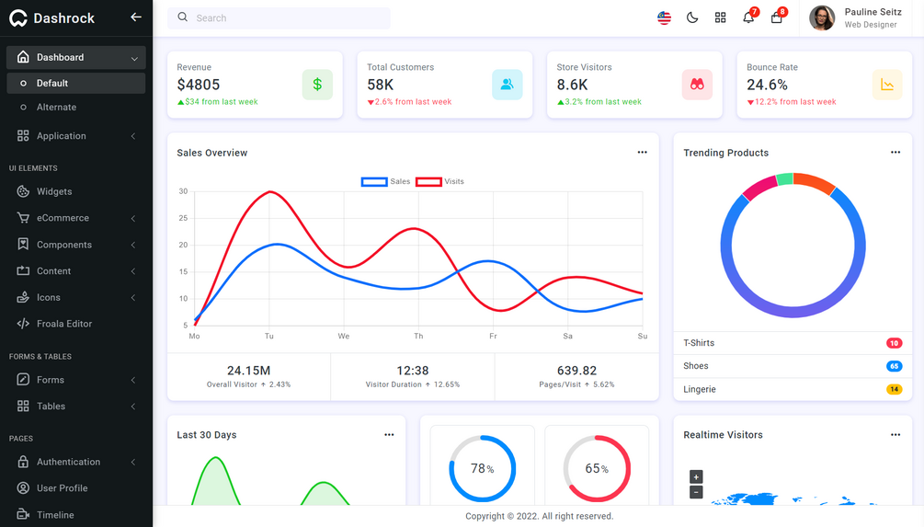Click the search magnifier icon
The width and height of the screenshot is (924, 527).
click(x=183, y=17)
